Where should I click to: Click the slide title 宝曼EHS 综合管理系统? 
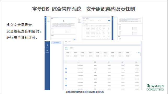pos(57,9)
